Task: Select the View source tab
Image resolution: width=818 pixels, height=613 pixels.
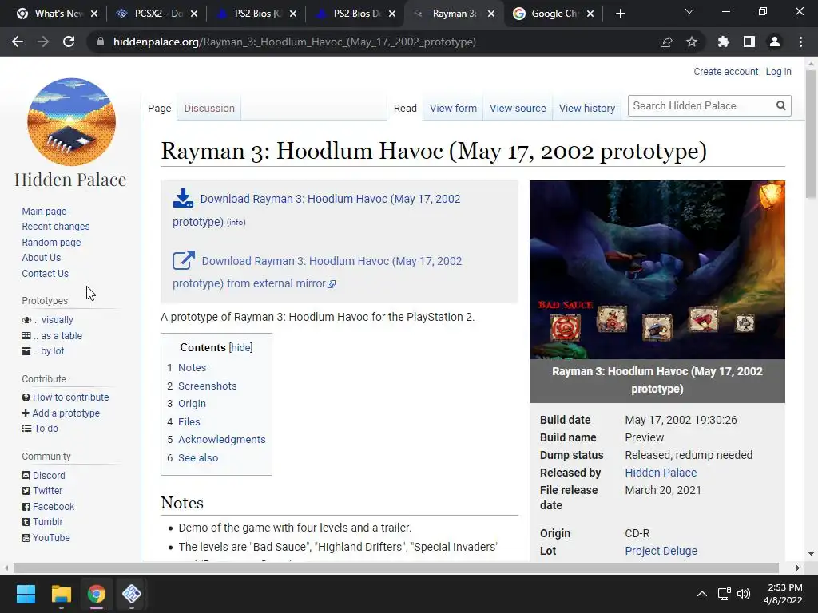Action: (518, 109)
